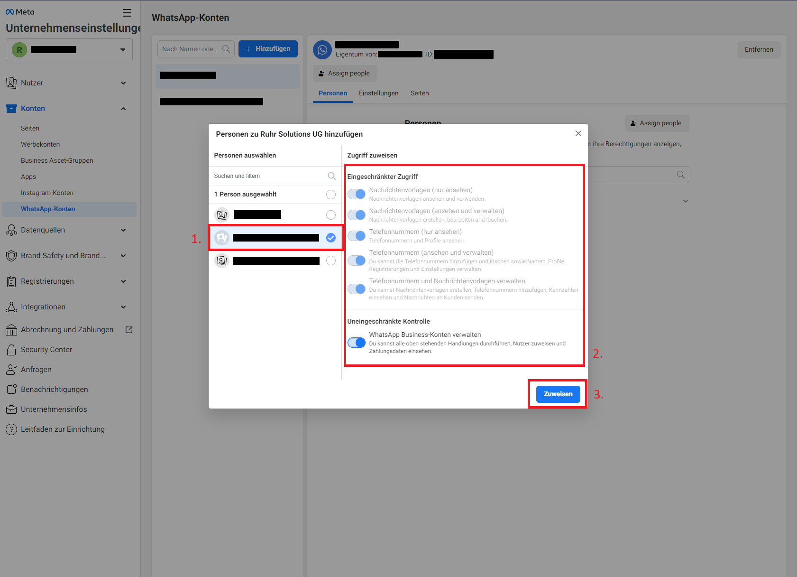797x577 pixels.
Task: Toggle Telefonnummern (nur ansehen) switch
Action: pos(357,236)
